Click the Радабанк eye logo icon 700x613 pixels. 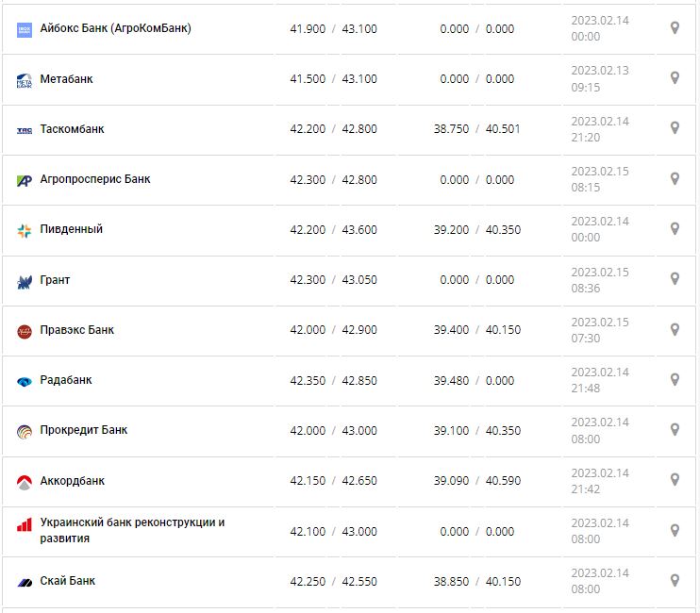click(25, 381)
